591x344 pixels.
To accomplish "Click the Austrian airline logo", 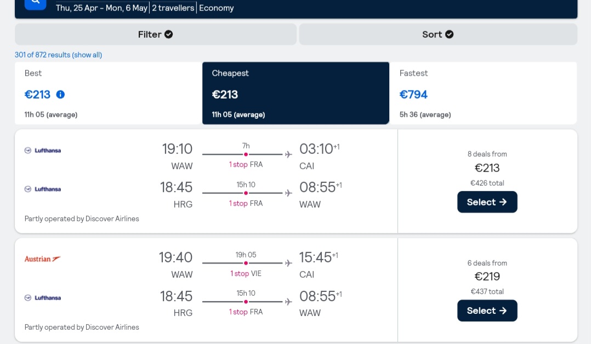I will [42, 259].
